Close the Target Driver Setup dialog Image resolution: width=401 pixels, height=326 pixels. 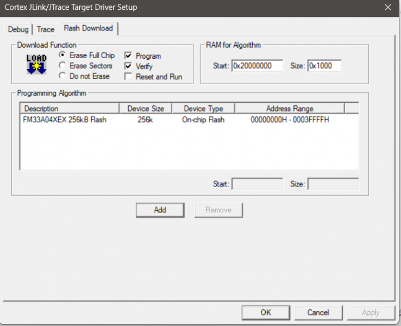(387, 8)
